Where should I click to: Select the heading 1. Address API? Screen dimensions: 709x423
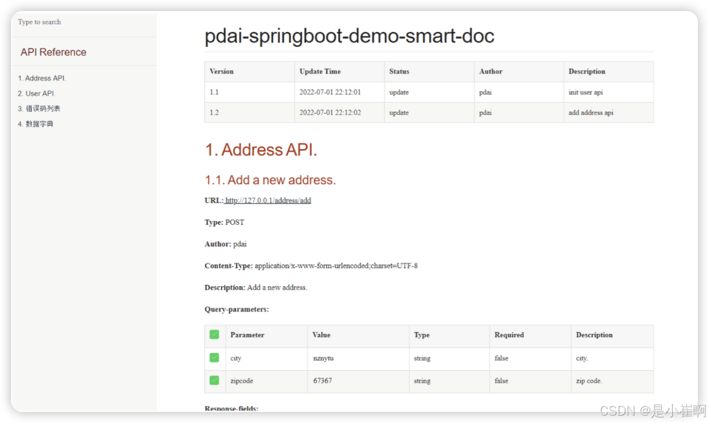tap(260, 150)
